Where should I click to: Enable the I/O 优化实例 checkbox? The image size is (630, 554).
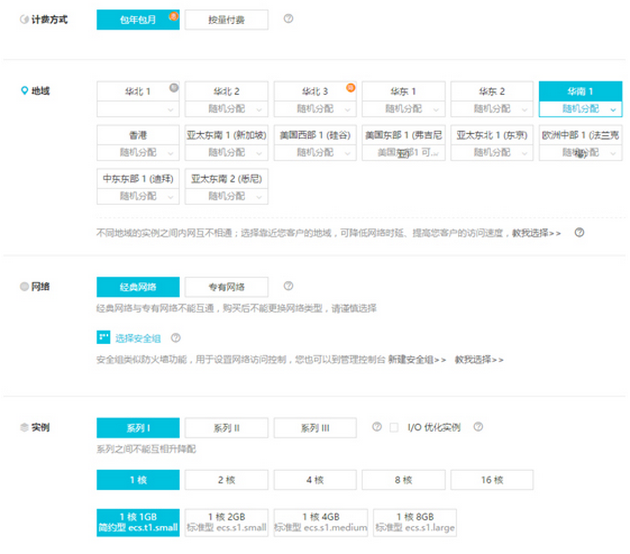coord(394,428)
